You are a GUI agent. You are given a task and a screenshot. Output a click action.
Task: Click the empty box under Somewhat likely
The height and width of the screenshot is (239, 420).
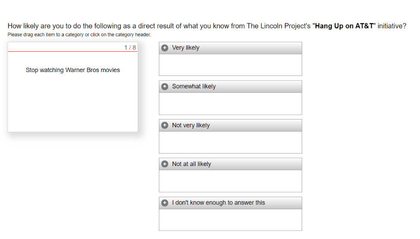pos(230,104)
